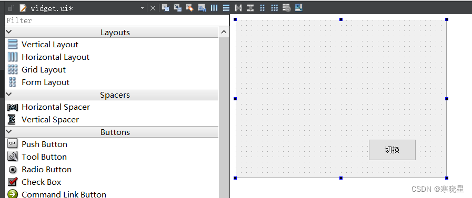Image resolution: width=472 pixels, height=198 pixels.
Task: Open the widget.ui document dropdown arrow
Action: 143,8
